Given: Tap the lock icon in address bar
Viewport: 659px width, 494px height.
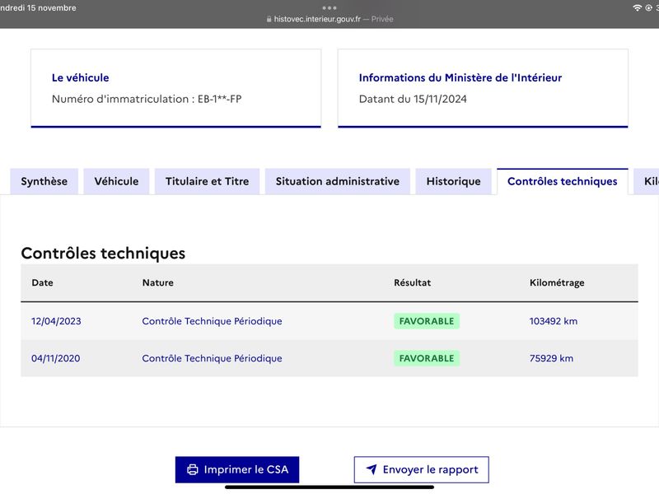Looking at the screenshot, I should click(x=269, y=19).
